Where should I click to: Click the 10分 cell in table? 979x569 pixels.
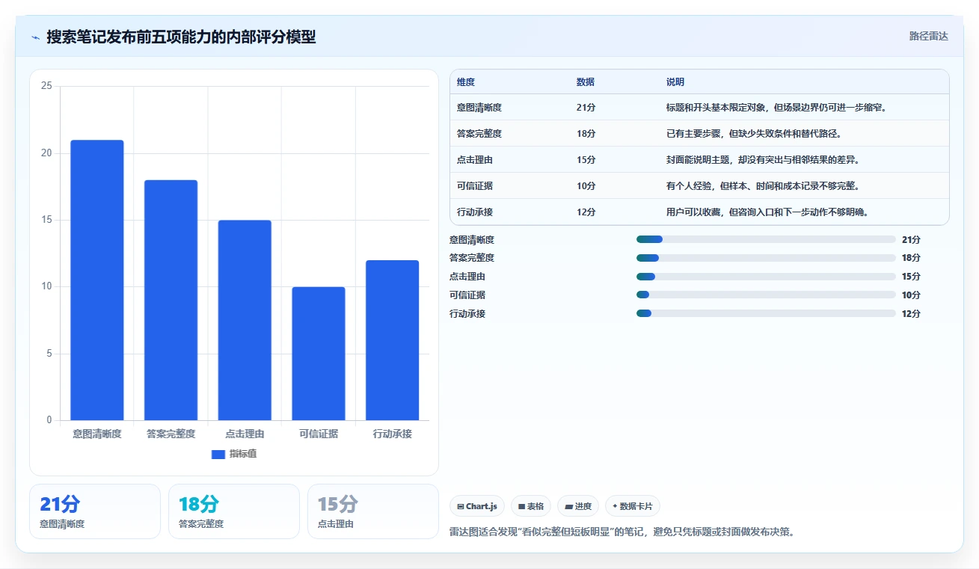tap(586, 186)
